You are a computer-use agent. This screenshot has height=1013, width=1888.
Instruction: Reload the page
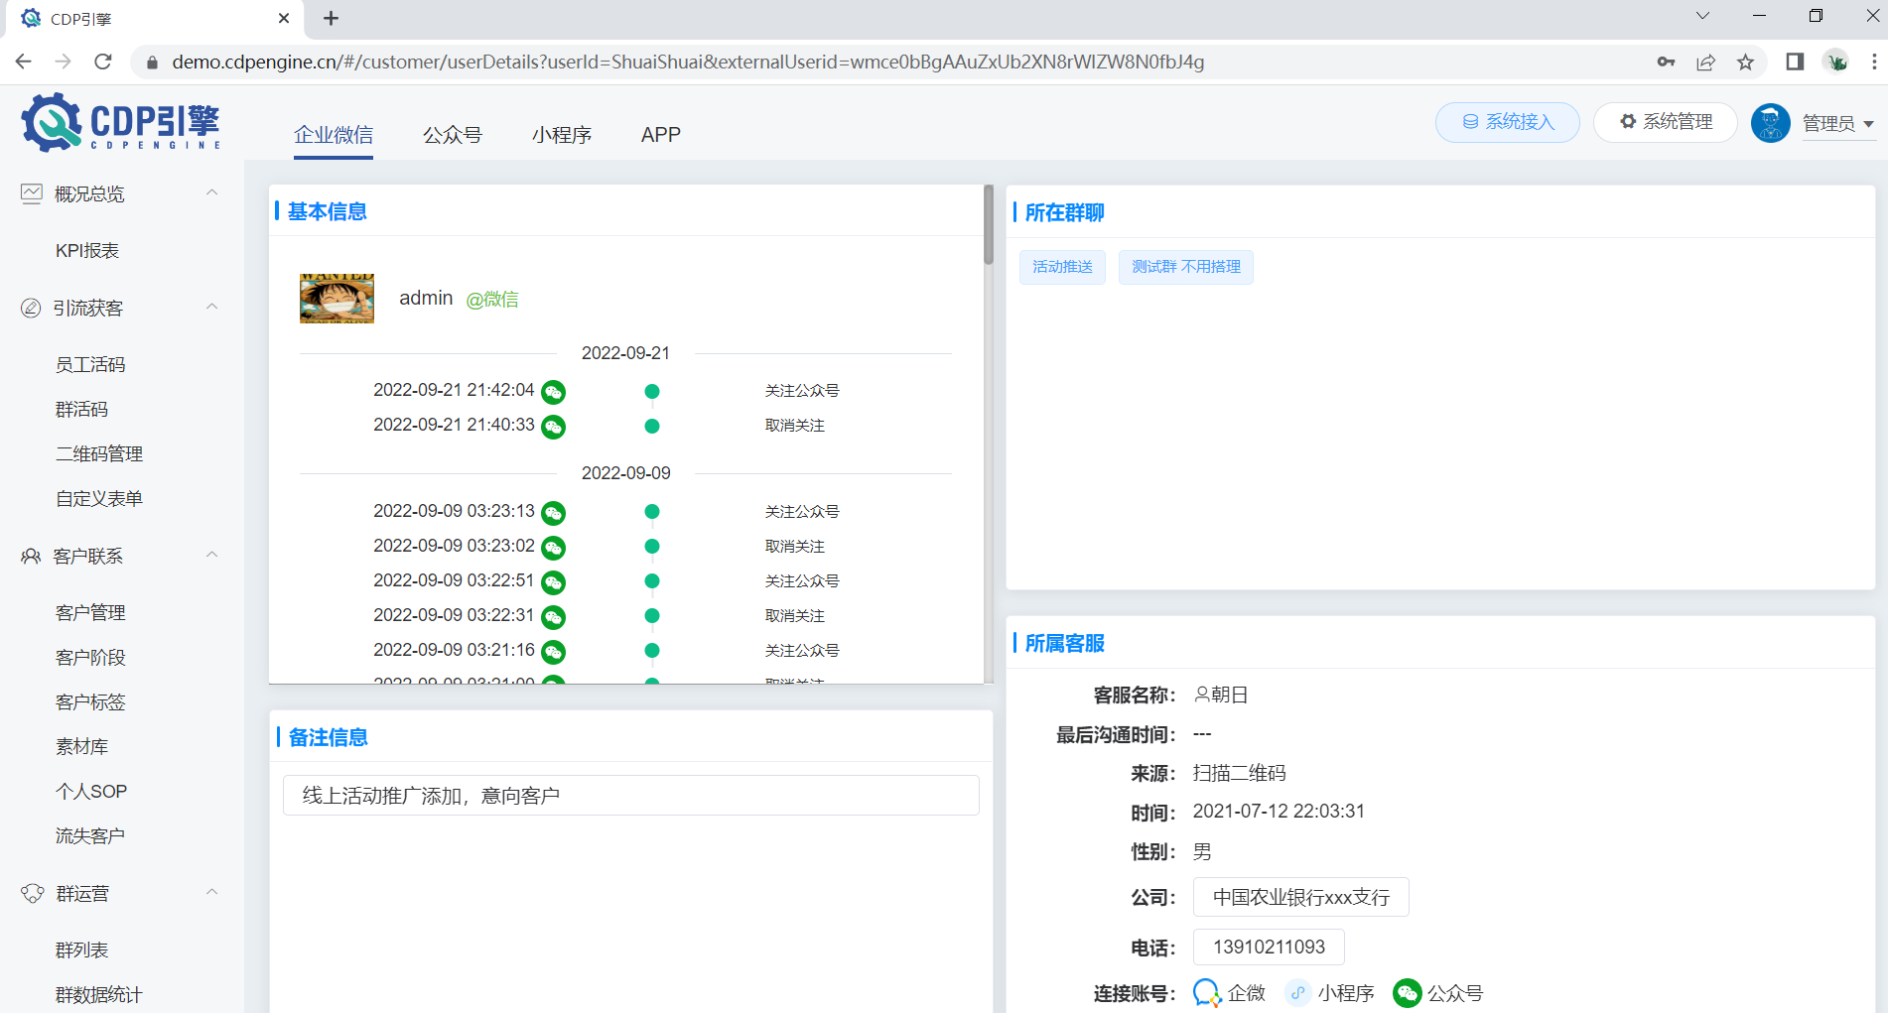[x=103, y=62]
